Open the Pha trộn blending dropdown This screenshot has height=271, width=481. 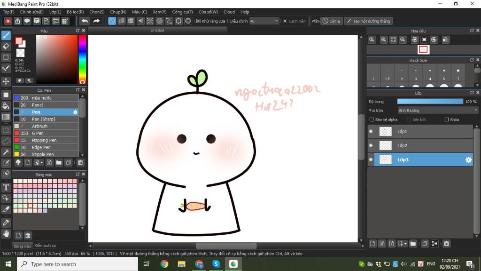tap(437, 111)
